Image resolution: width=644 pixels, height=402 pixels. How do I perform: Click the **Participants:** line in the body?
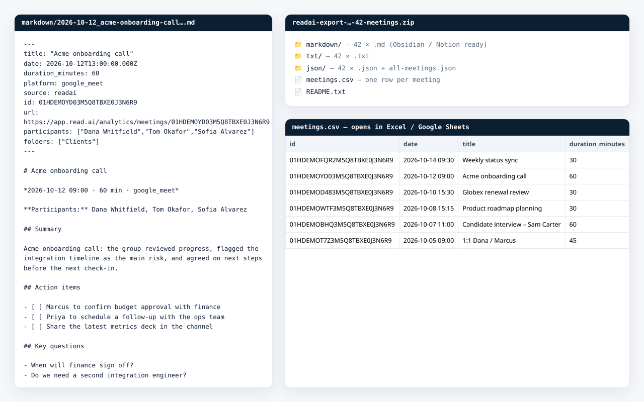pyautogui.click(x=135, y=210)
